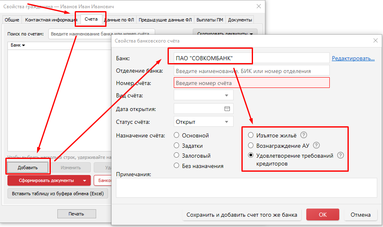Screen dimensions: 383x227
Task: Click the Банк field with ПАО СОВКОМБАНК
Action: [x=252, y=58]
